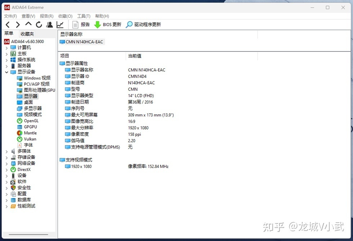
Task: Open the 帮助(H) menu
Action: pyautogui.click(x=102, y=16)
